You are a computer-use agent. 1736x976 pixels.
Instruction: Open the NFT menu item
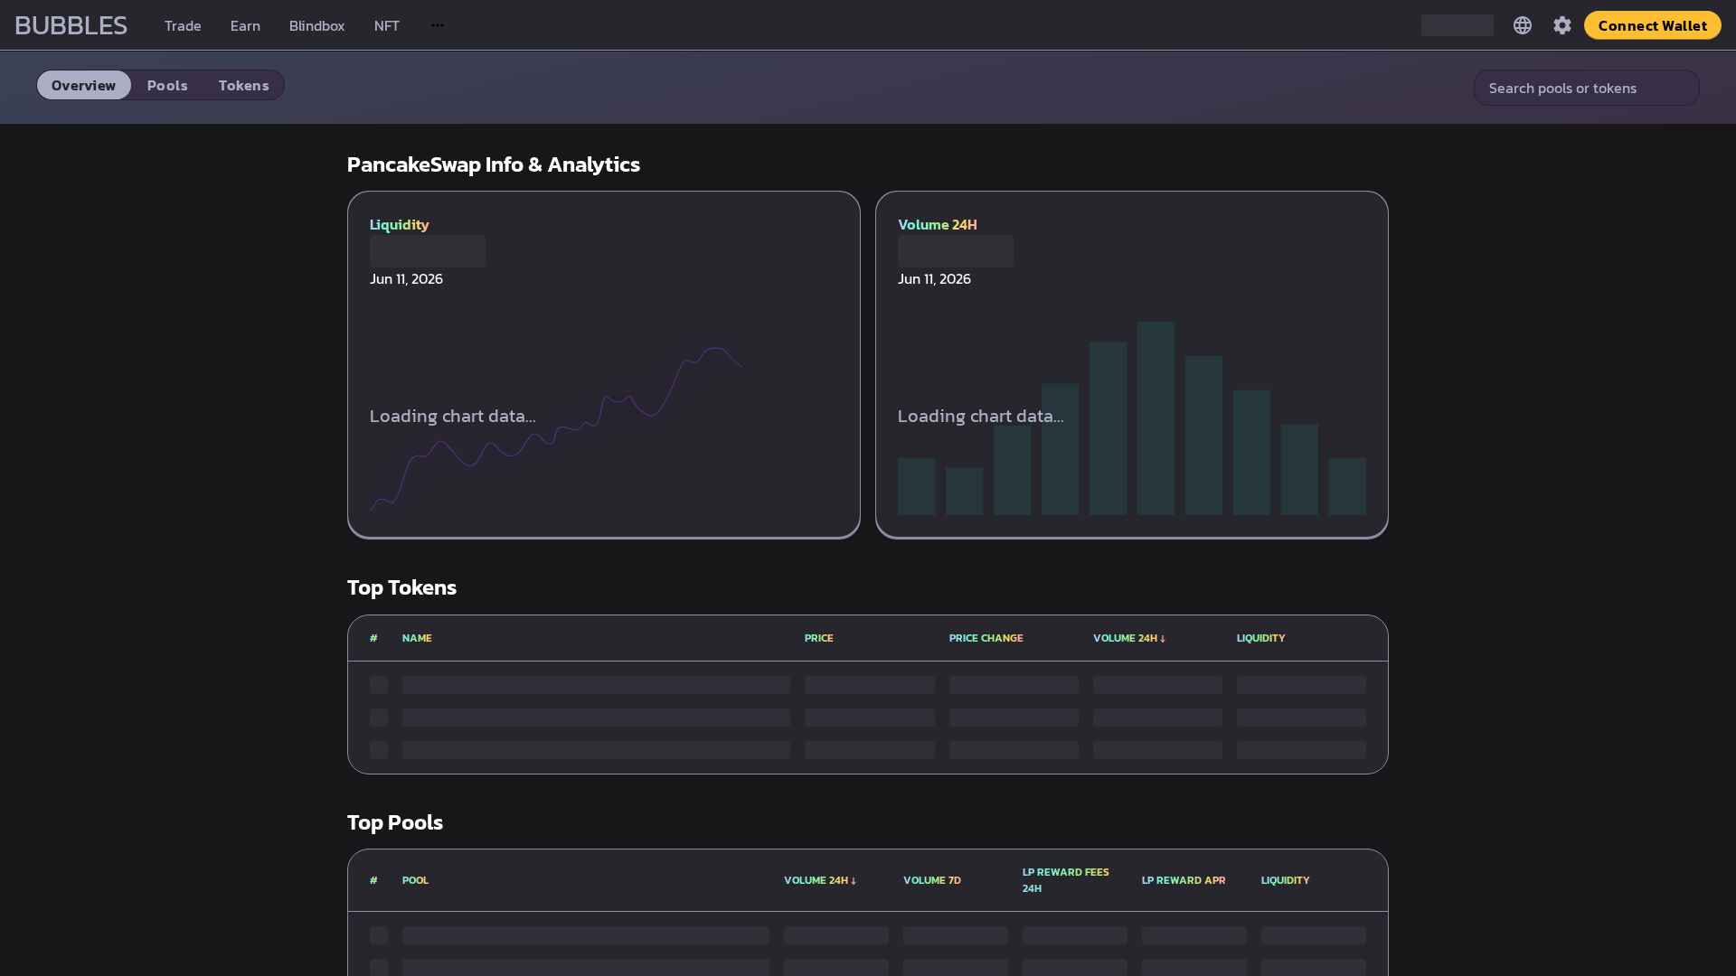click(x=387, y=25)
